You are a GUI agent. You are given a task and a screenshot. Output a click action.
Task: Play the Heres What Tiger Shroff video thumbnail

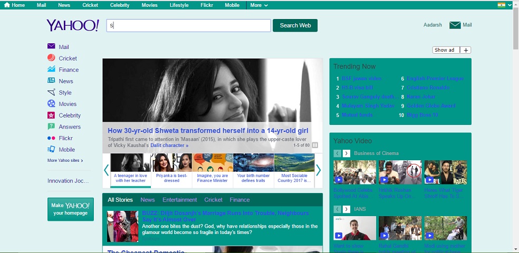[446, 172]
